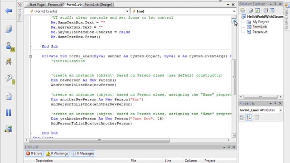
Task: Click the blue back arrow in left sidebar
Action: click(x=9, y=11)
